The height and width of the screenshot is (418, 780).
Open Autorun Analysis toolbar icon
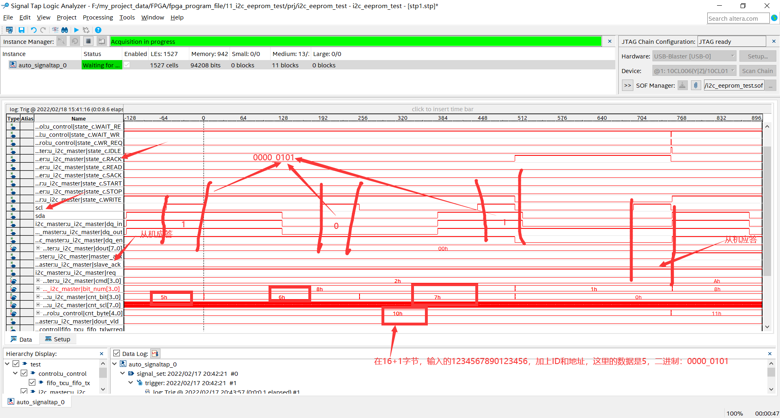[86, 30]
